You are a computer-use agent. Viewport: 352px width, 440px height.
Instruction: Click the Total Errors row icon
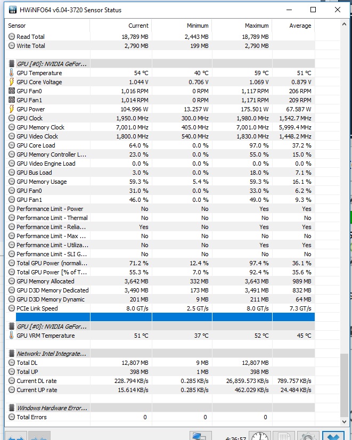[x=12, y=417]
